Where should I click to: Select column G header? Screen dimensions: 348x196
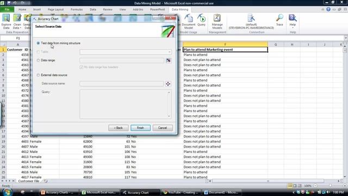(276, 45)
